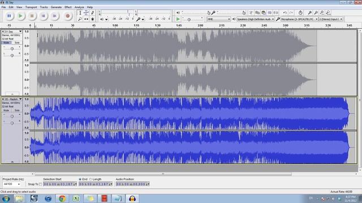This screenshot has height=203, width=362.
Task: Click Fit Selection in window icon
Action: pyautogui.click(x=322, y=12)
